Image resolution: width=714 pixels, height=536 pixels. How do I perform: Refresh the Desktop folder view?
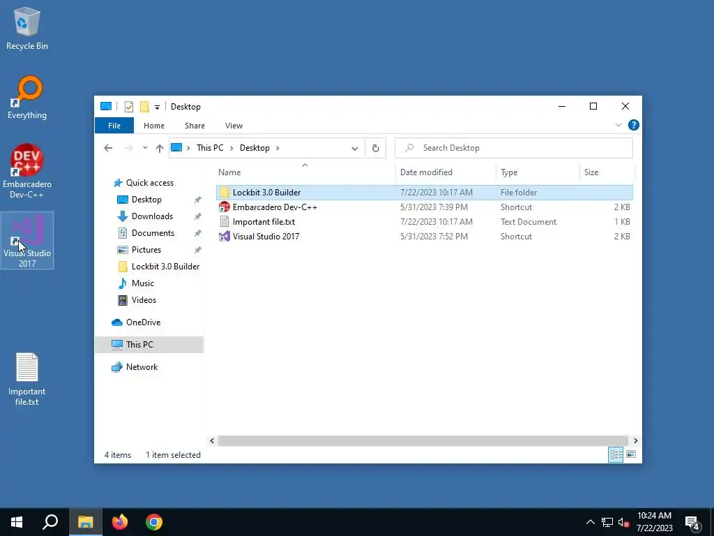point(376,148)
